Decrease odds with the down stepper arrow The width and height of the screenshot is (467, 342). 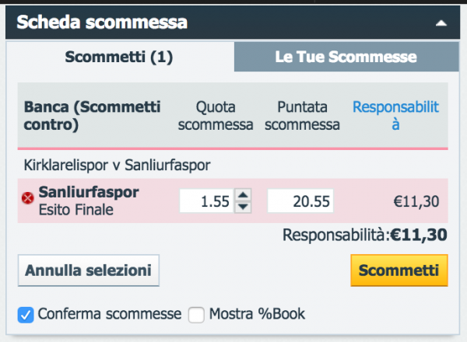243,207
